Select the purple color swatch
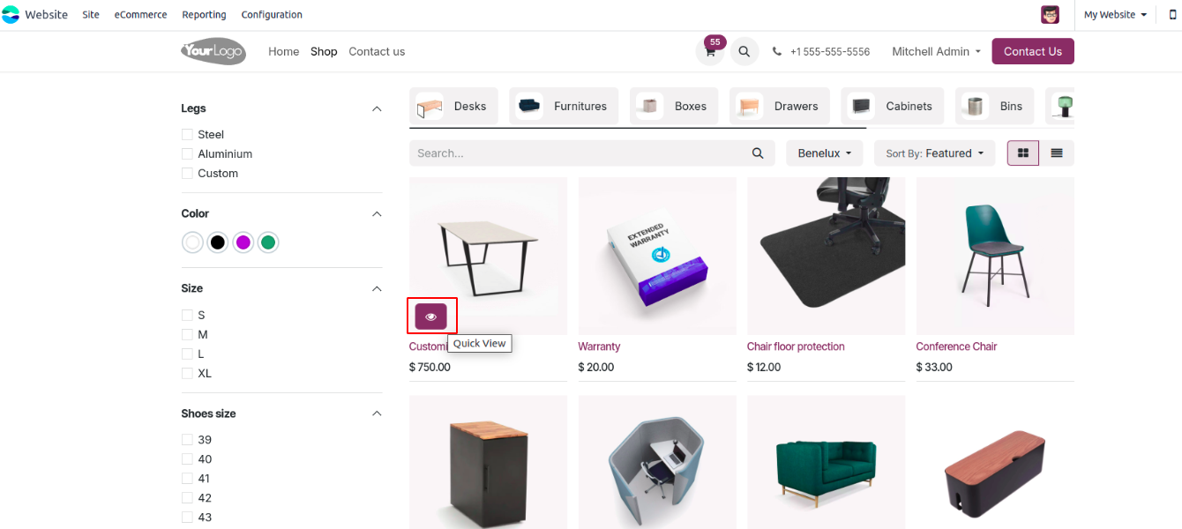This screenshot has width=1182, height=529. point(243,242)
